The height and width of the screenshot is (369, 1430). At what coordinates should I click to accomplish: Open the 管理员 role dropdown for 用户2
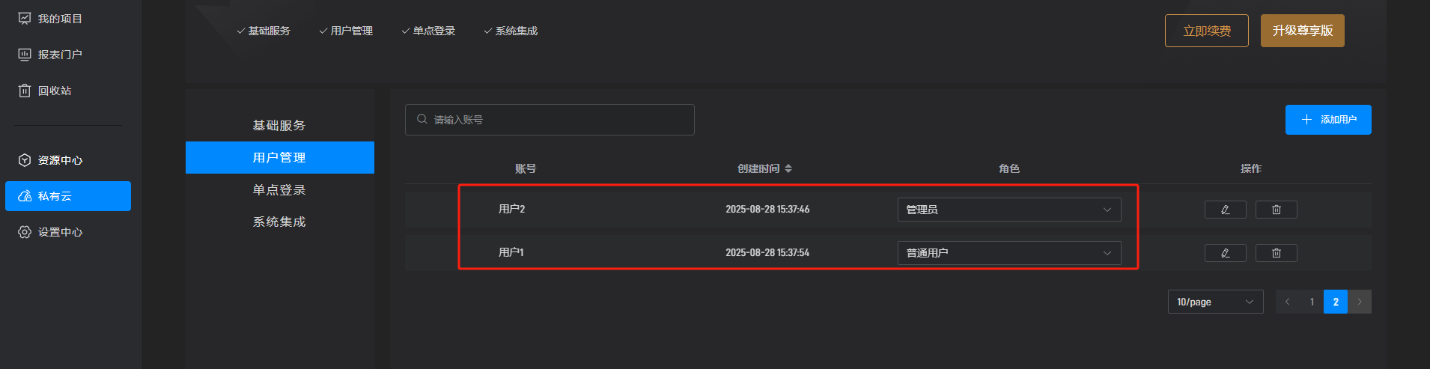[1008, 210]
